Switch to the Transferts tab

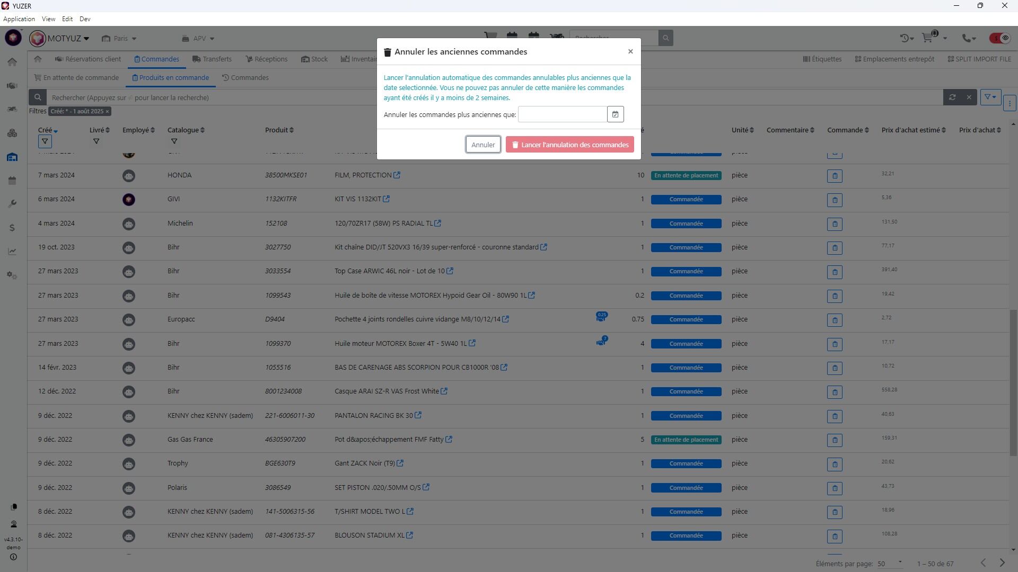[212, 59]
